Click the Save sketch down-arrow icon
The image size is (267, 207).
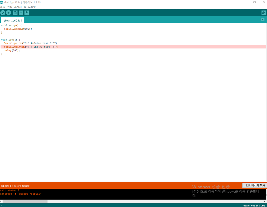pos(27,13)
